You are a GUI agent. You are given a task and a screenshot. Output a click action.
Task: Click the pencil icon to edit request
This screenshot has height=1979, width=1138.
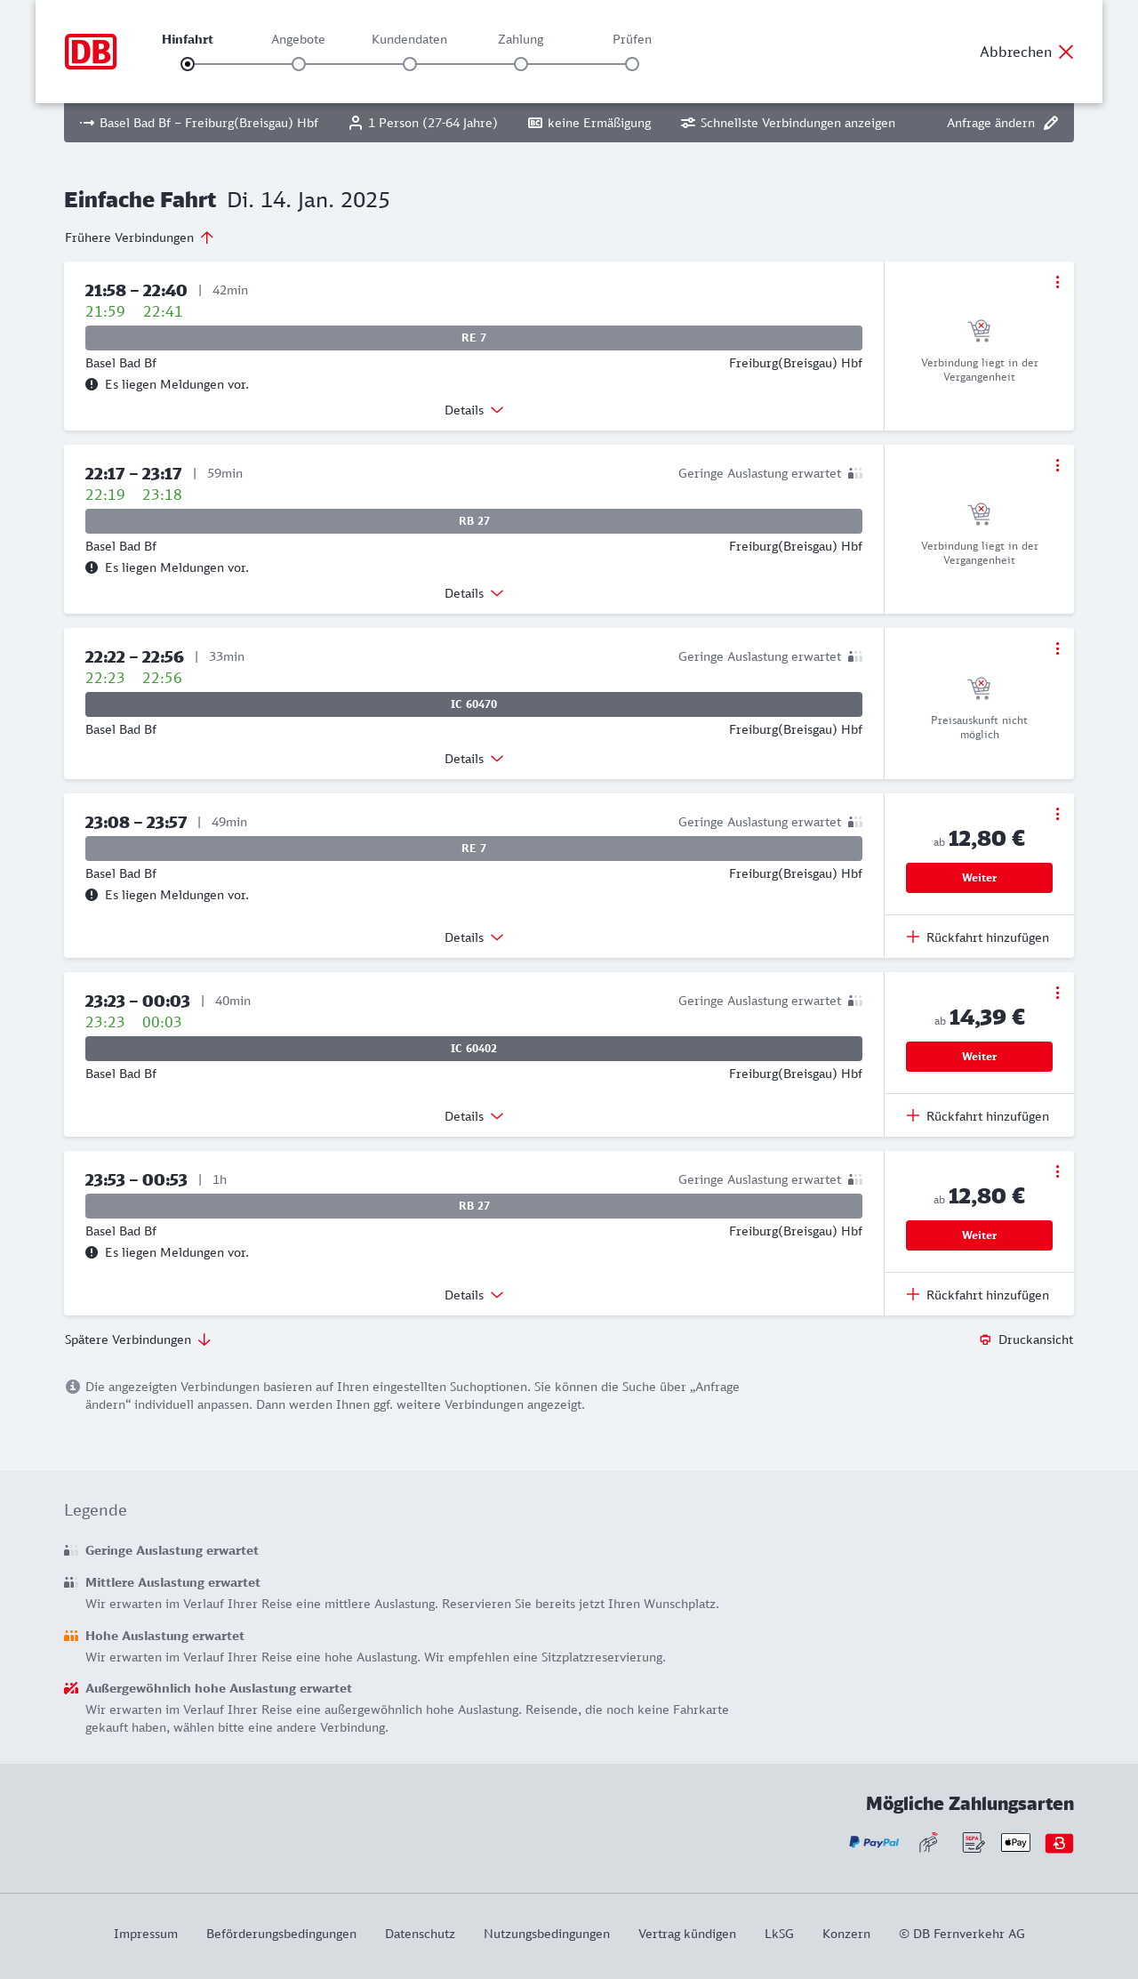1051,123
